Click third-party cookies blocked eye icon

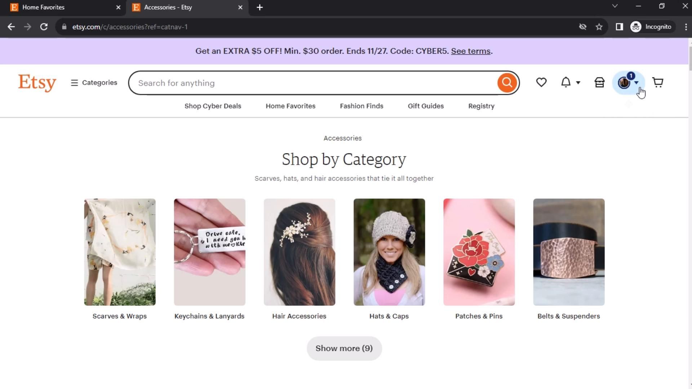coord(582,27)
